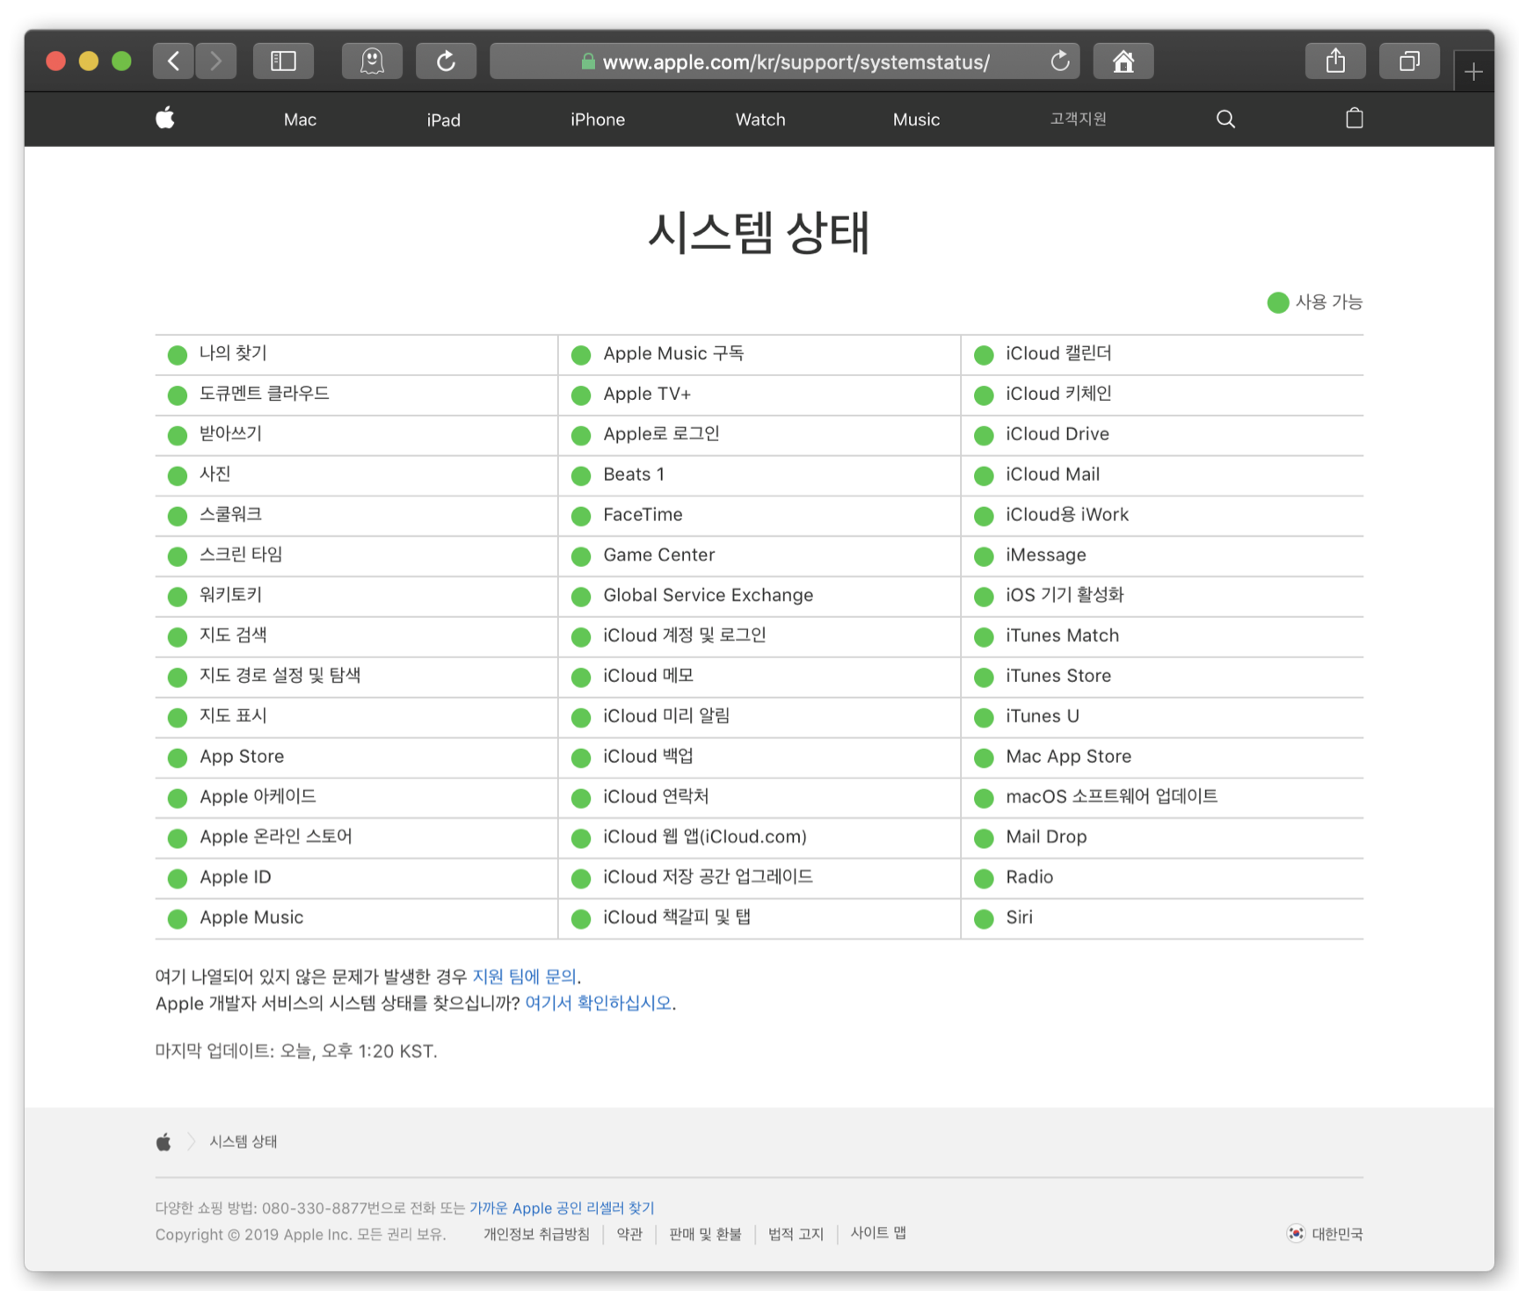Open 가까운 Apple 공인 리셀러 찾기 link

point(562,1208)
